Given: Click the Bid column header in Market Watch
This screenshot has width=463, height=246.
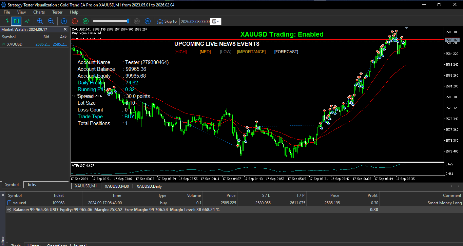Looking at the screenshot, I should (46, 37).
